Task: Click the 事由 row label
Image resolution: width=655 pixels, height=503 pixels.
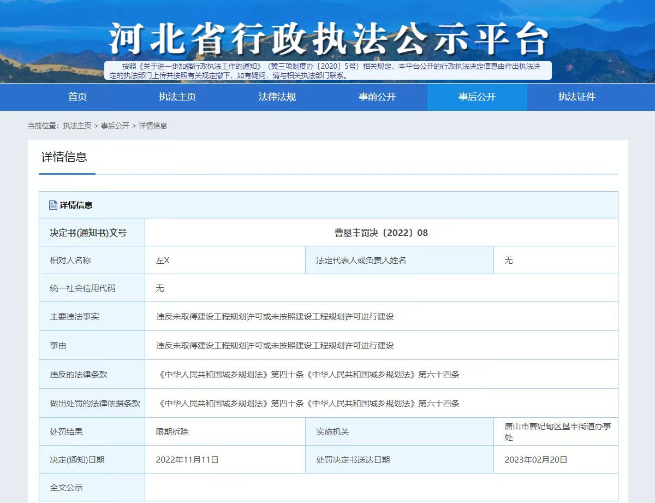Action: click(x=58, y=345)
